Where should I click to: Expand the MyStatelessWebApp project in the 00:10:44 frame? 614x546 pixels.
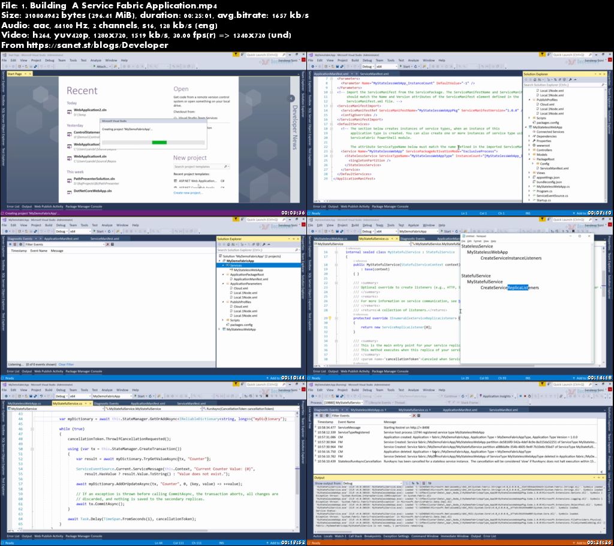219,329
